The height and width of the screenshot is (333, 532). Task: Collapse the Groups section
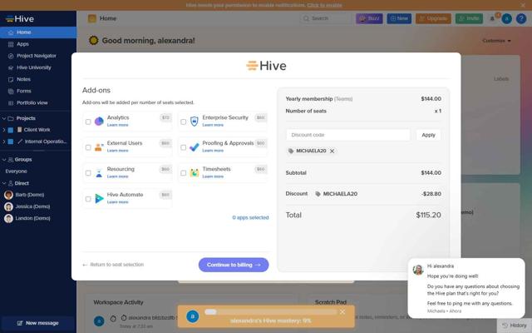4,159
